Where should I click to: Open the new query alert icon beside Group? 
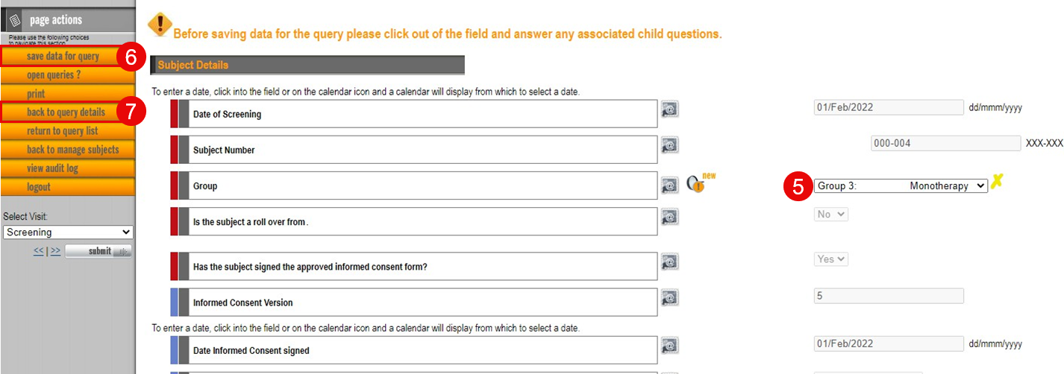700,183
